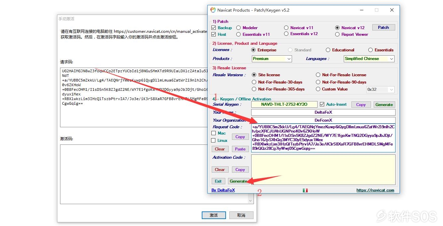Toggle the Mac checkbox
Screen dimensions: 443x226
coord(214,133)
